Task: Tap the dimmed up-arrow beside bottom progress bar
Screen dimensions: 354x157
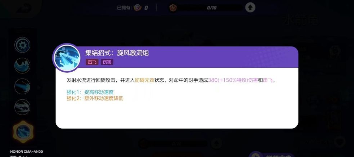Action: pos(216,143)
